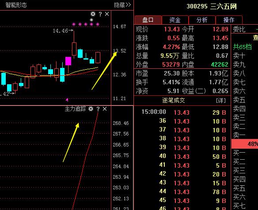Close the 主力追踪 indicator panel
The width and height of the screenshot is (258, 210).
(x=105, y=109)
